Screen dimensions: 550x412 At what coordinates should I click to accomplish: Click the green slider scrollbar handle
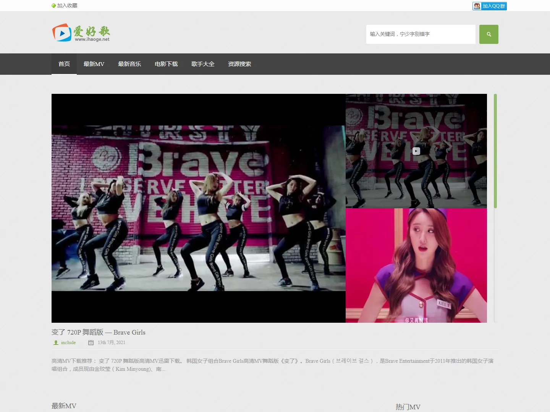point(495,151)
